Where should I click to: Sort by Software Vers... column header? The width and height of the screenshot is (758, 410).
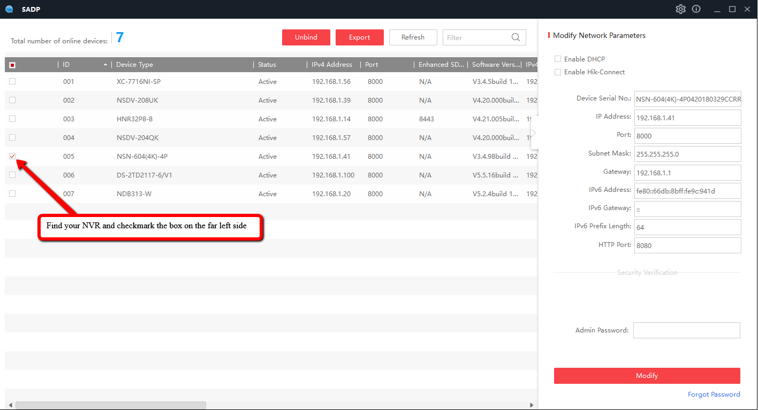495,65
